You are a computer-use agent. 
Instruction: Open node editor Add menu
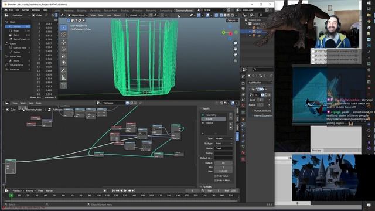pyautogui.click(x=31, y=103)
